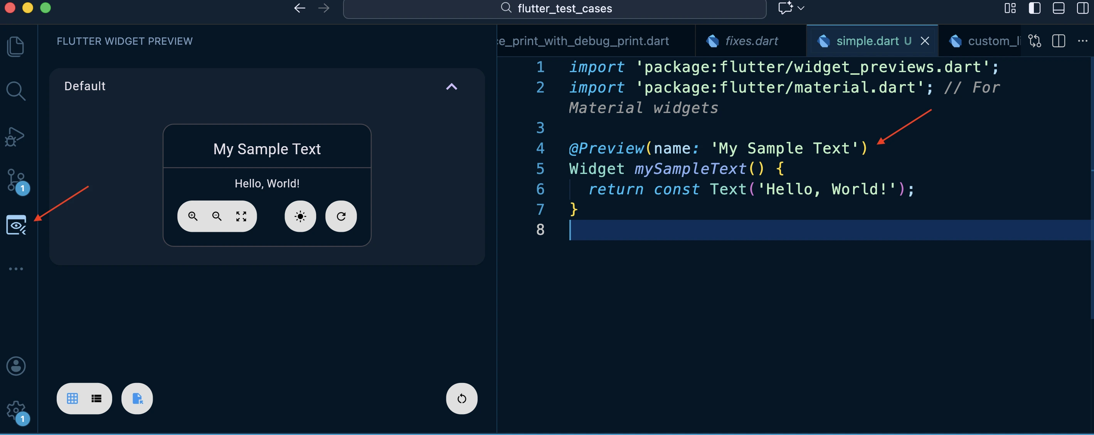The width and height of the screenshot is (1094, 435).
Task: Switch previews to list view
Action: tap(96, 398)
